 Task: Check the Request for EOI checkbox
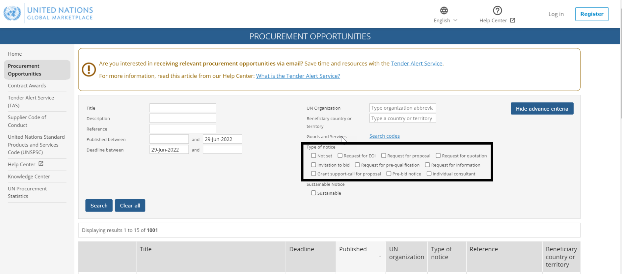(x=340, y=156)
